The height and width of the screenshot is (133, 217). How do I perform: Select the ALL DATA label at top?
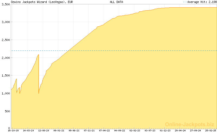click(x=116, y=2)
